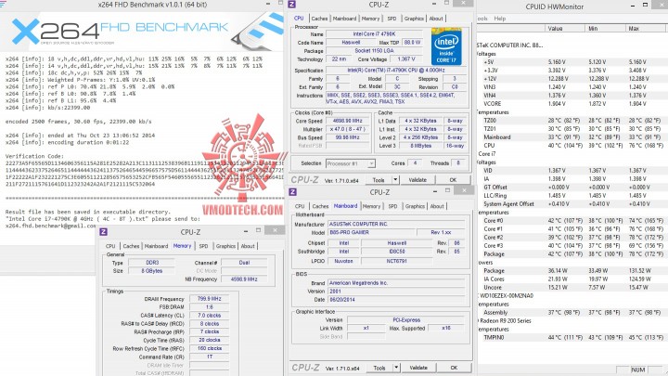Minimize the x264 FHD Benchmark window
668x376 pixels.
coord(268,4)
